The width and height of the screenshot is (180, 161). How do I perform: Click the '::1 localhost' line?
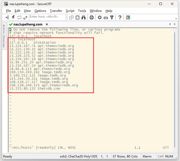point(22,39)
